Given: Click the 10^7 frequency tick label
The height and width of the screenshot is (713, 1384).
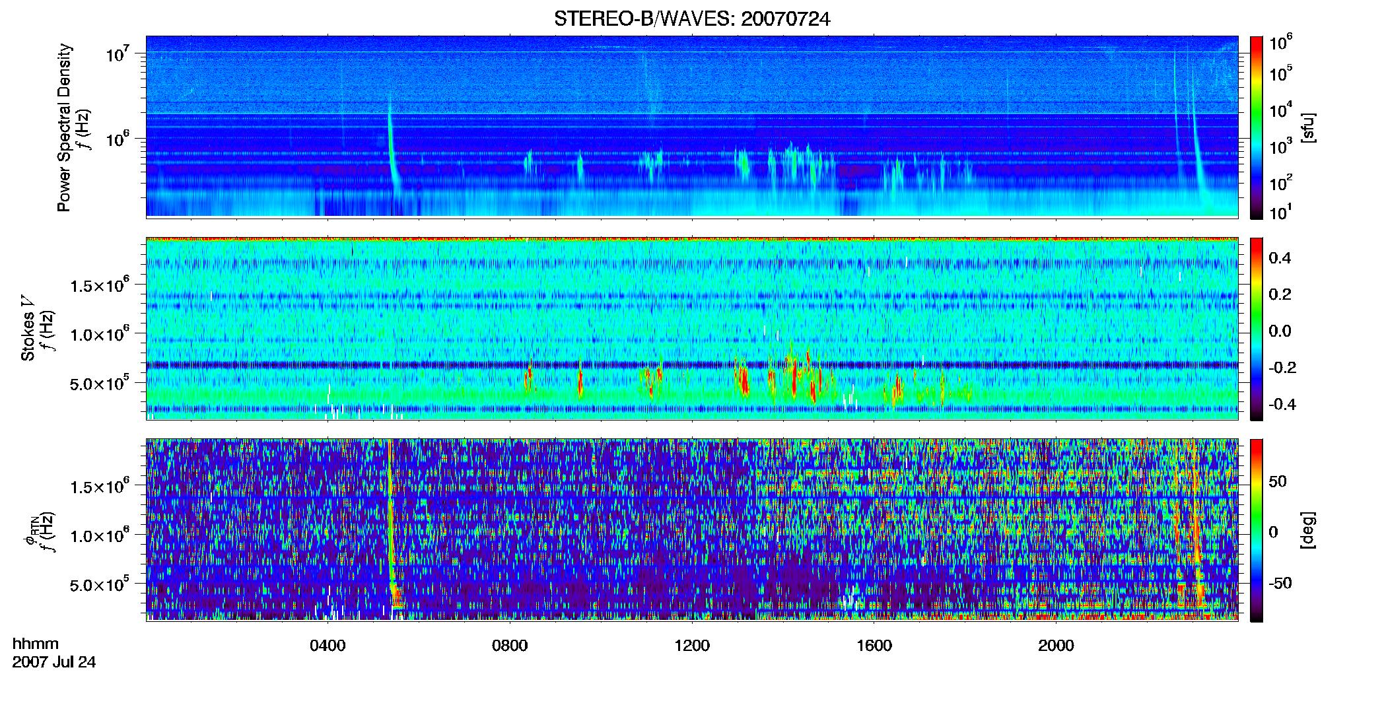Looking at the screenshot, I should 118,53.
